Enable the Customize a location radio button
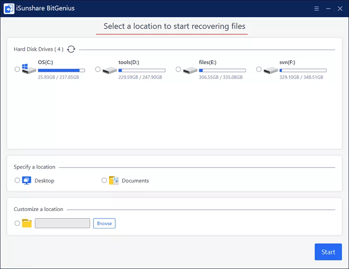Image resolution: width=349 pixels, height=269 pixels. click(x=17, y=223)
